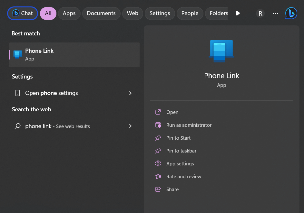Switch to the Documents filter
304x213 pixels.
101,13
